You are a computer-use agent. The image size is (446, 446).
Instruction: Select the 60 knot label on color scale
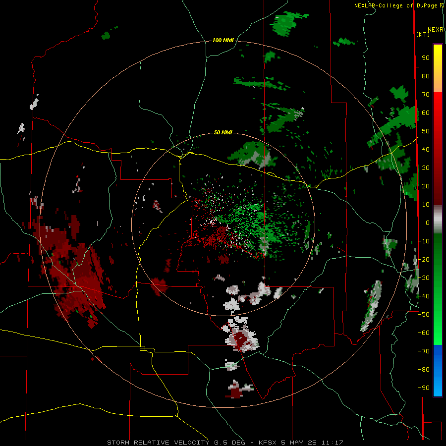tap(426, 113)
